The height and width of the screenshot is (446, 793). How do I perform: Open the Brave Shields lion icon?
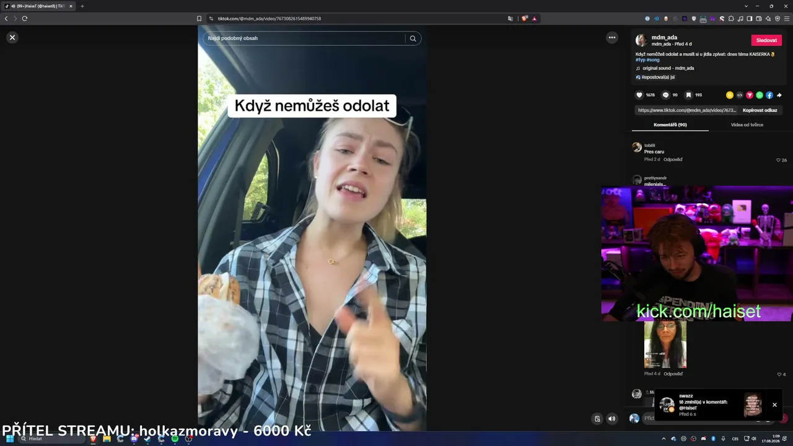pyautogui.click(x=525, y=19)
